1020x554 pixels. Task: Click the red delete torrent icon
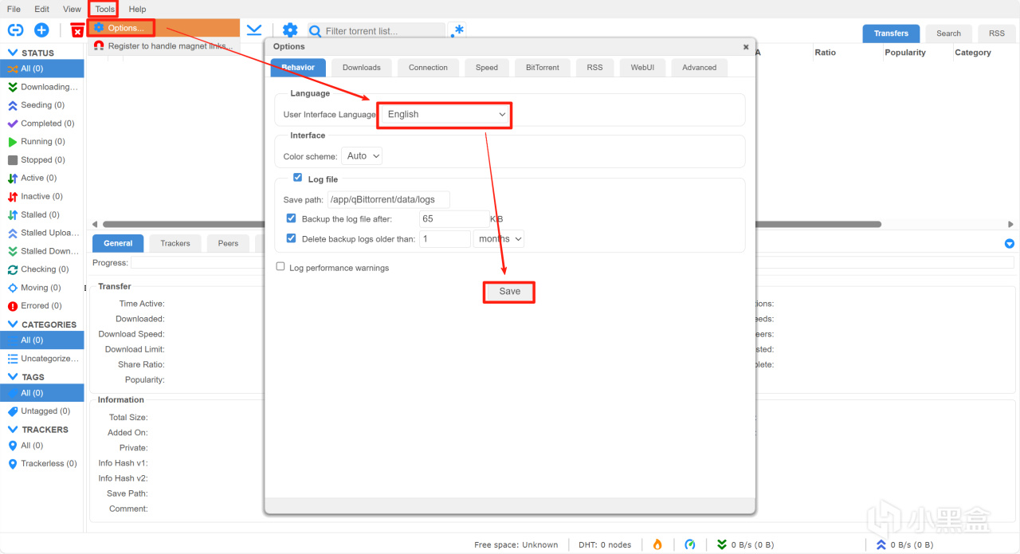click(77, 31)
